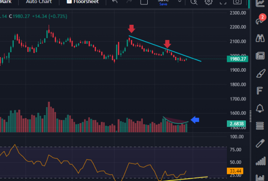The height and width of the screenshot is (181, 268).
Task: Toggle fullscreen chart mode
Action: click(223, 2)
